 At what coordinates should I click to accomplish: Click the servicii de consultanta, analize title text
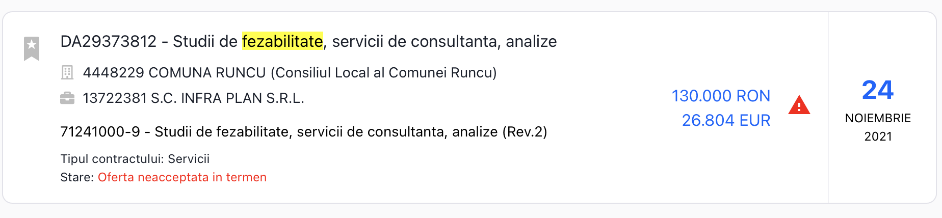tap(444, 41)
